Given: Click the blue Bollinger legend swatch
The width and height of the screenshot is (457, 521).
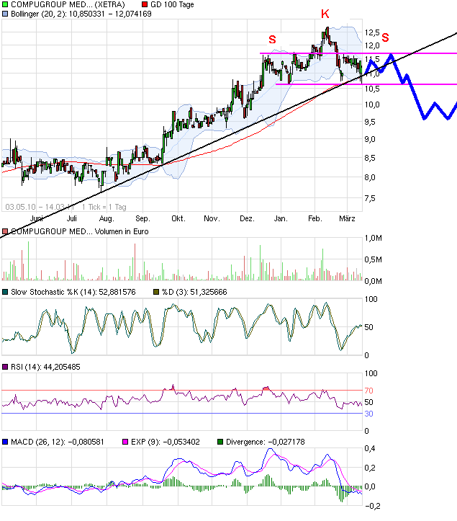Looking at the screenshot, I should click(5, 14).
